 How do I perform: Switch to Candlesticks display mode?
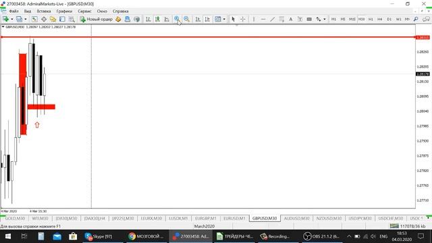(157, 19)
